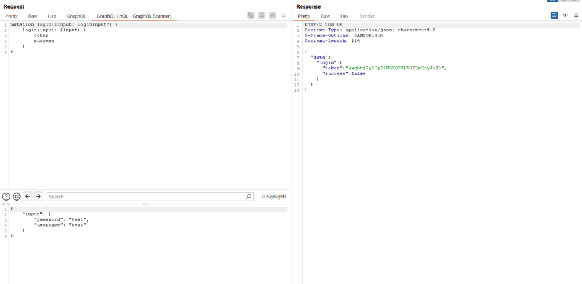
Task: Show non-printable characters (\n) in Response panel
Action: click(565, 16)
